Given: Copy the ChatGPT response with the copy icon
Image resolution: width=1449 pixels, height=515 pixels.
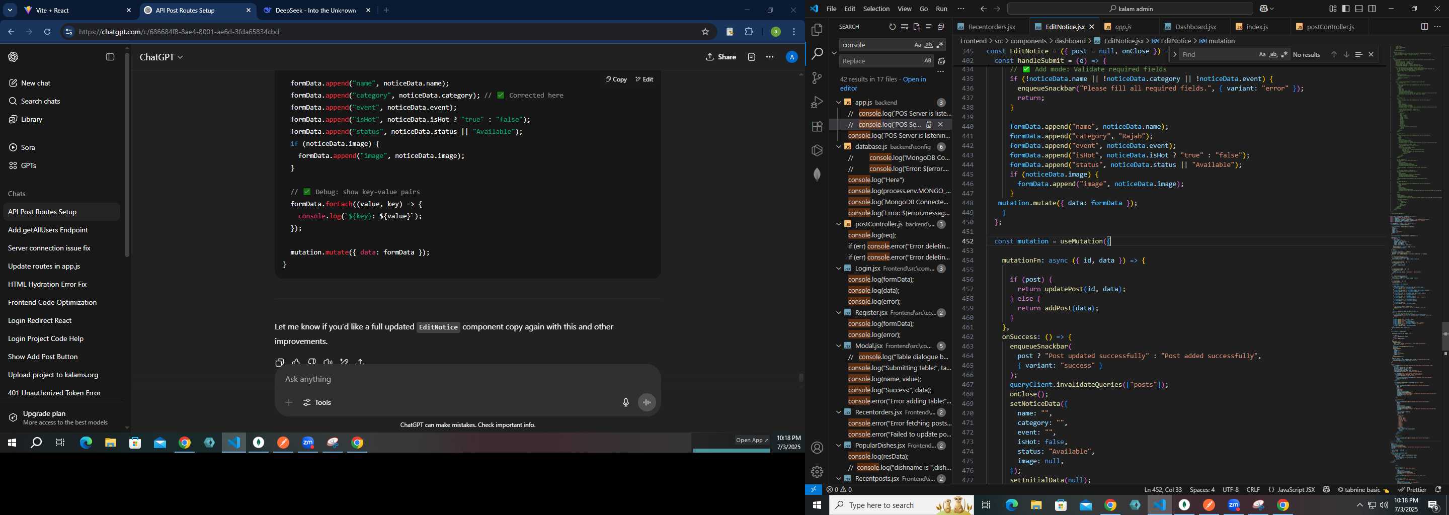Looking at the screenshot, I should [x=280, y=363].
